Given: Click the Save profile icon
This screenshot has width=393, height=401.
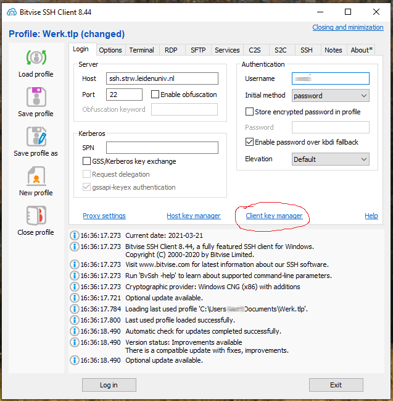Looking at the screenshot, I should click(x=36, y=97).
